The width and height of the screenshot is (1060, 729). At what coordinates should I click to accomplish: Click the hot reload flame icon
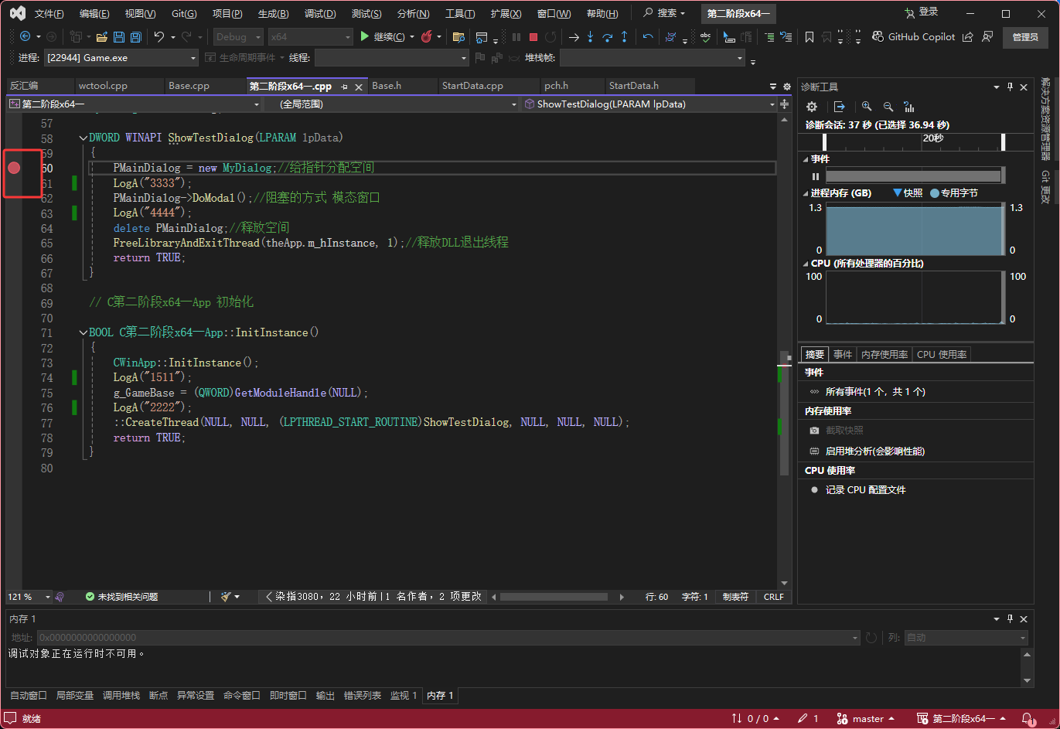tap(426, 36)
